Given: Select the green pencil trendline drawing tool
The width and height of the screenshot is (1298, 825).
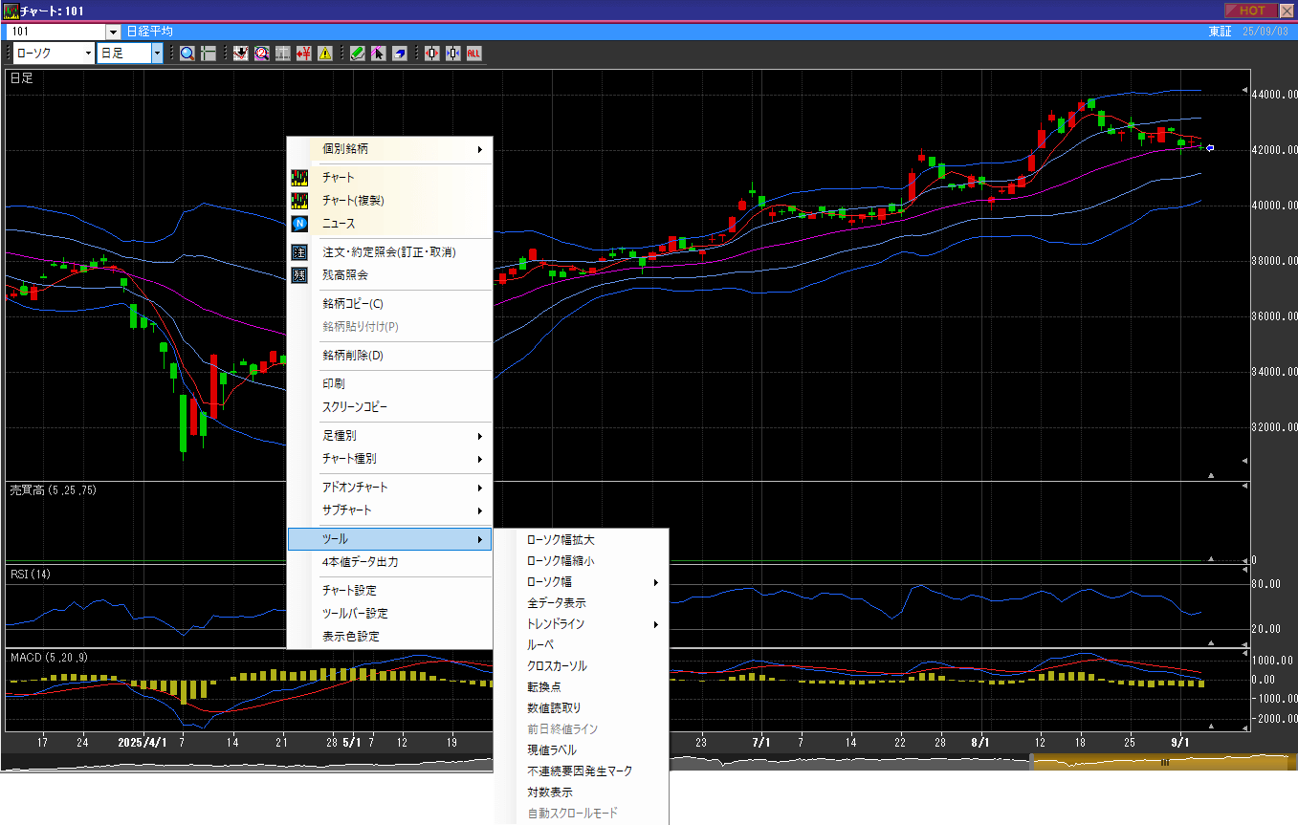Looking at the screenshot, I should pyautogui.click(x=357, y=54).
